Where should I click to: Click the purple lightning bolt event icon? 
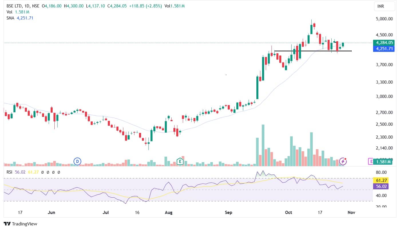(343, 162)
